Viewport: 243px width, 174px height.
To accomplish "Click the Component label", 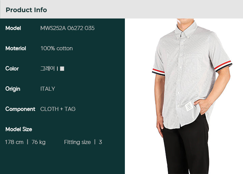I will pyautogui.click(x=20, y=109).
